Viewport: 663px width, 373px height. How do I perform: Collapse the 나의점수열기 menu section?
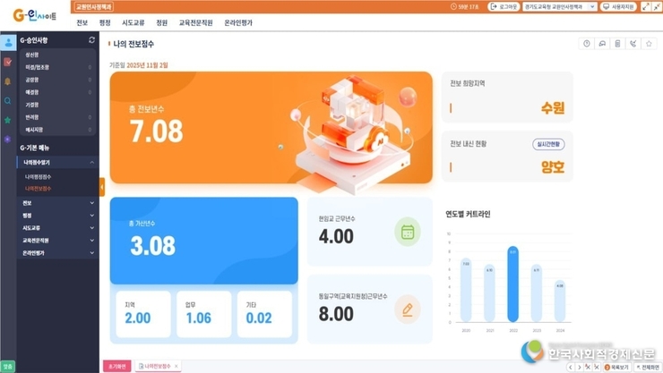coord(58,163)
